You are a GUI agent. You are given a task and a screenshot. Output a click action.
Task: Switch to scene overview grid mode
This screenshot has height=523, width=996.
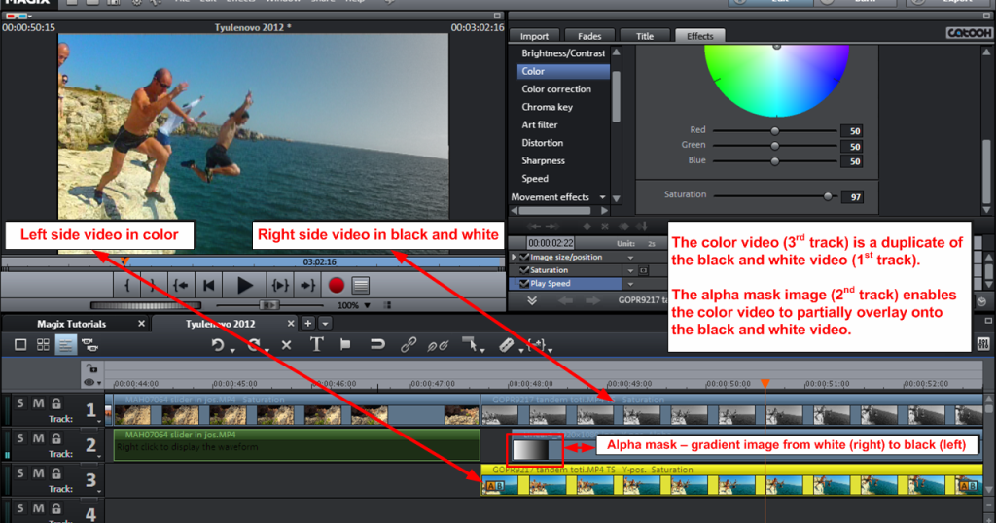click(x=43, y=345)
